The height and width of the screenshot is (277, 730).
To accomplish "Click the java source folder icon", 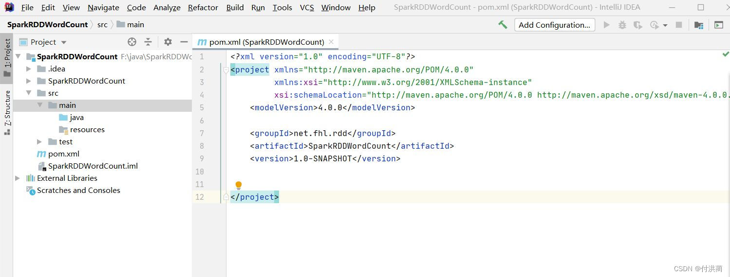I will click(63, 117).
